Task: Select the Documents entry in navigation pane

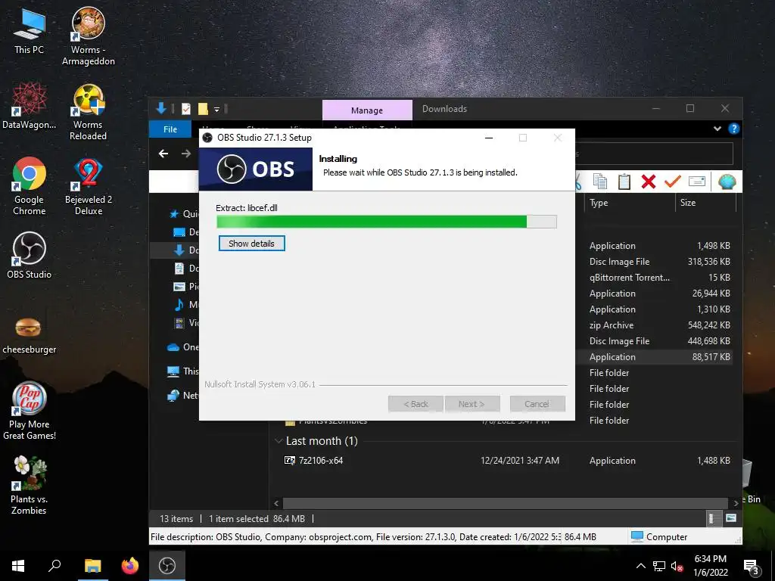Action: 186,269
